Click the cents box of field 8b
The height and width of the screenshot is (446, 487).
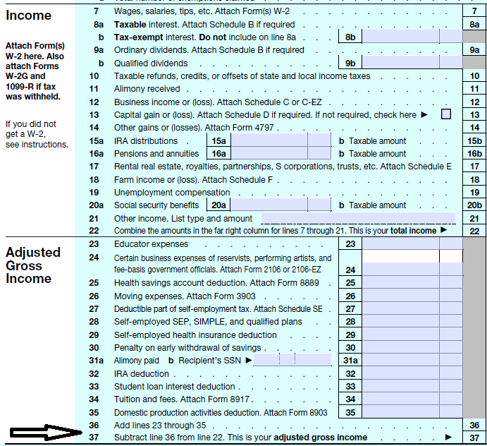451,37
